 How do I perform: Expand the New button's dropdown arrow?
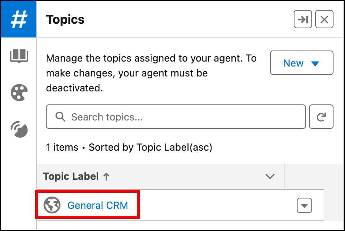point(315,63)
